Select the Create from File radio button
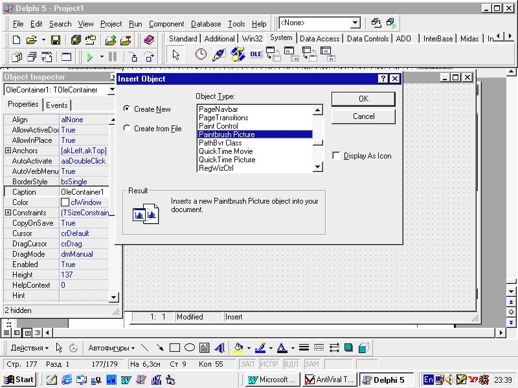The width and height of the screenshot is (518, 388). click(126, 128)
